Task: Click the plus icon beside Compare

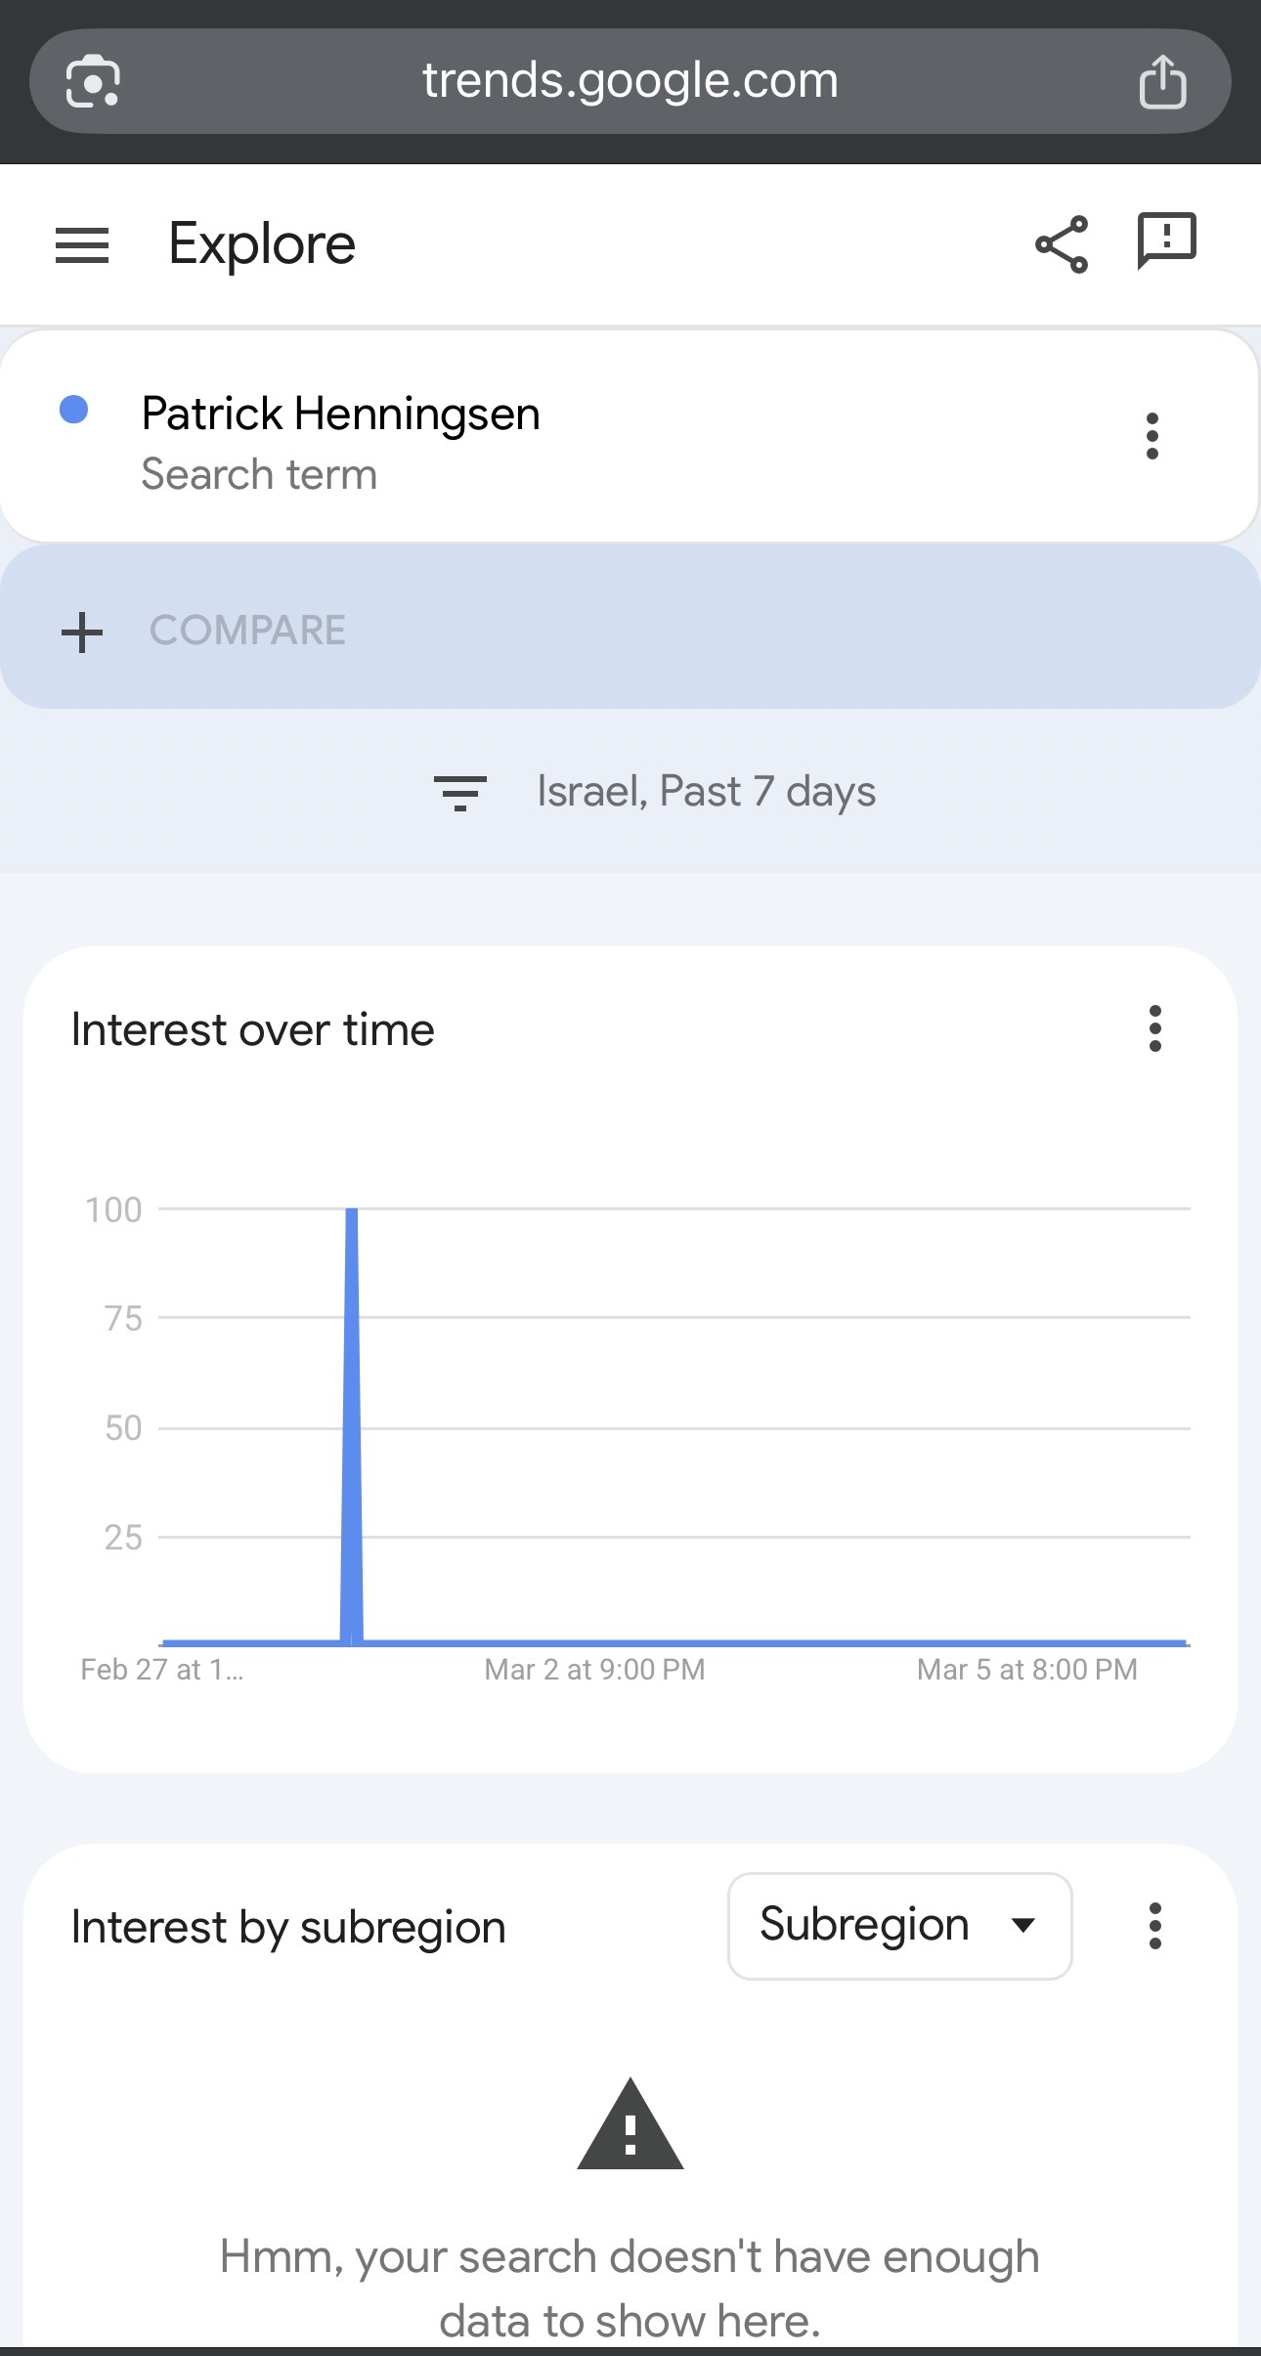Action: (82, 632)
